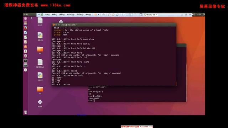This screenshot has width=228, height=128.
Task: Click the 'hset info age 22' line
Action: pyautogui.click(x=71, y=44)
